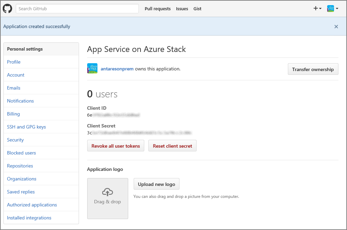347x230 pixels.
Task: Open the profile picture dropdown arrow
Action: 337,9
